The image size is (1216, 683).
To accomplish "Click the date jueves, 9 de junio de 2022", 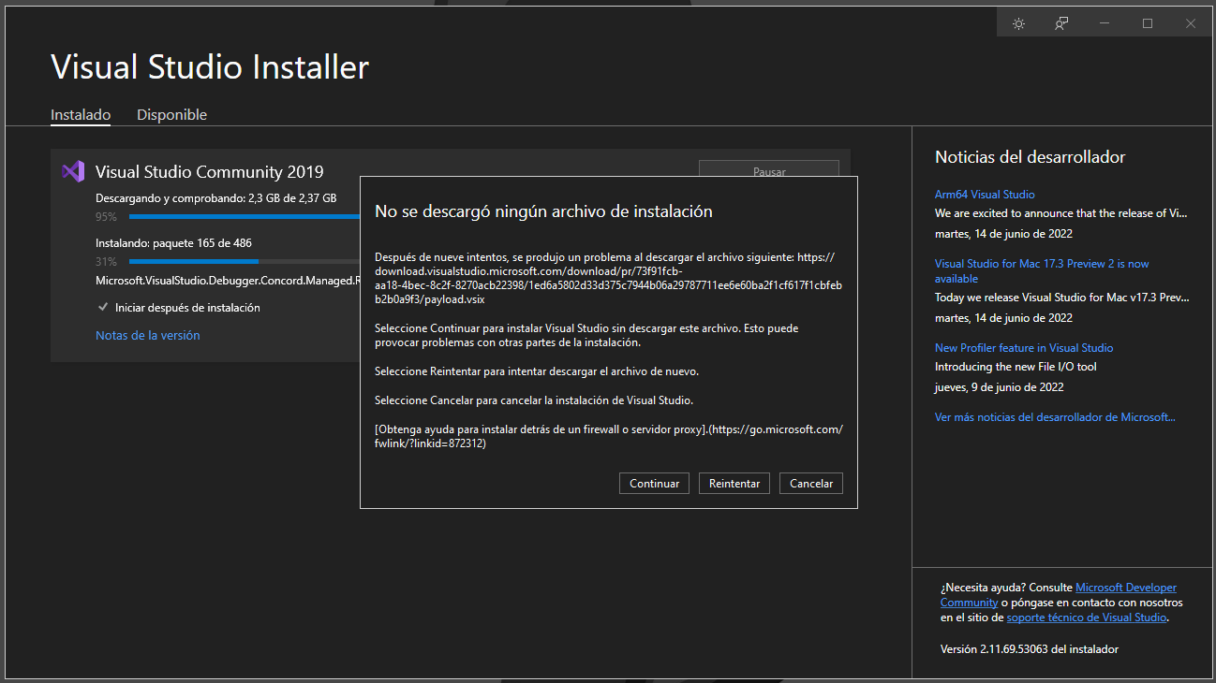I will click(999, 387).
